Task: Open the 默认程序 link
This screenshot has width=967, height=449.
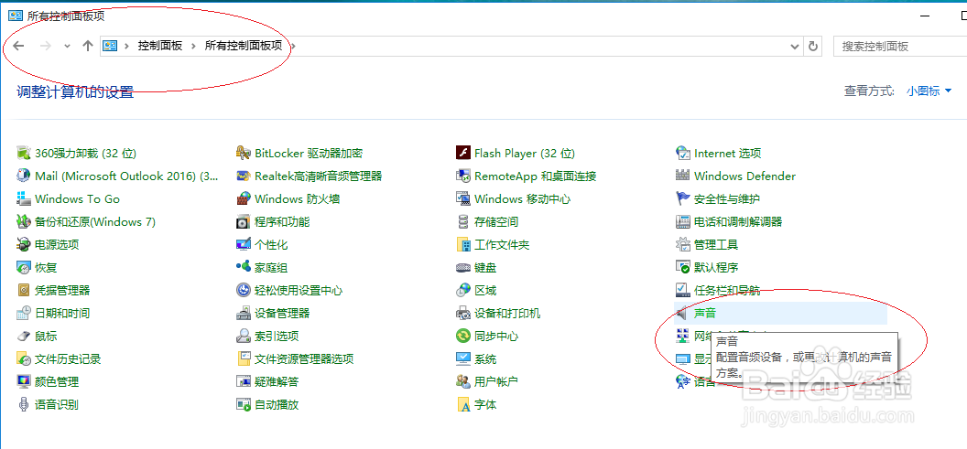Action: click(715, 267)
